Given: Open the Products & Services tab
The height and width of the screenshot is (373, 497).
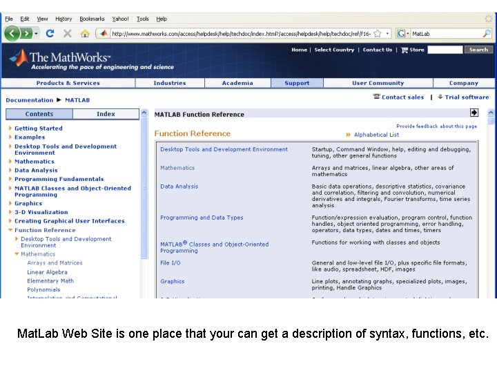Looking at the screenshot, I should [x=68, y=83].
